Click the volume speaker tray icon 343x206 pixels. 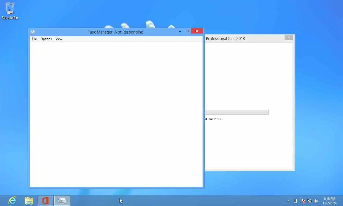316,201
